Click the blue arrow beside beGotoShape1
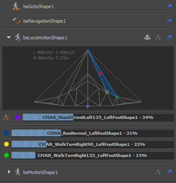This screenshot has width=176, height=183. point(170,6)
